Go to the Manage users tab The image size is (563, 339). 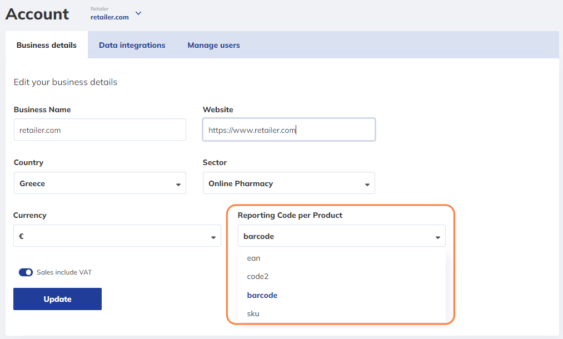click(213, 45)
